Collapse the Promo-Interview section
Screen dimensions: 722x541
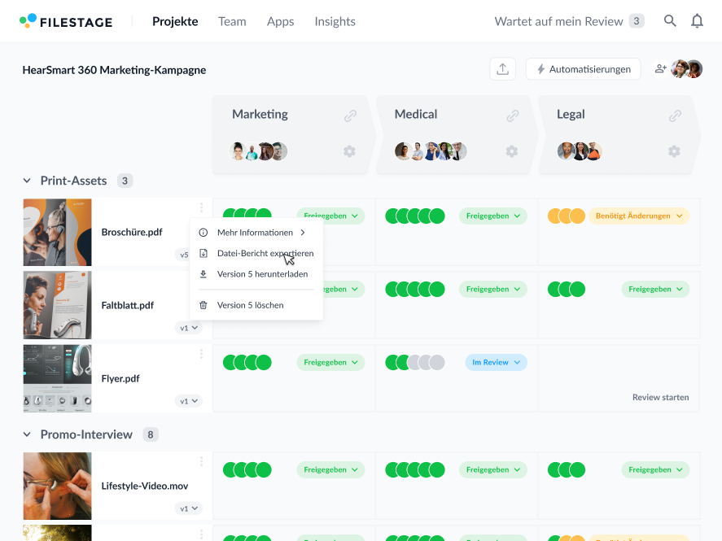click(x=27, y=434)
